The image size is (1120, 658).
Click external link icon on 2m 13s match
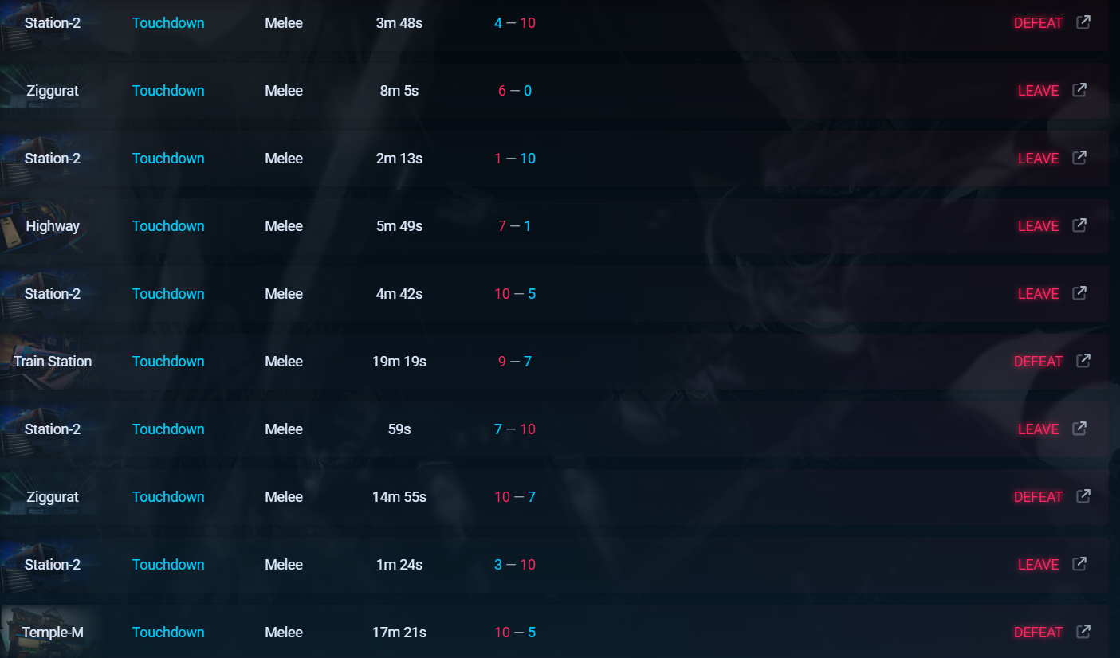point(1079,158)
